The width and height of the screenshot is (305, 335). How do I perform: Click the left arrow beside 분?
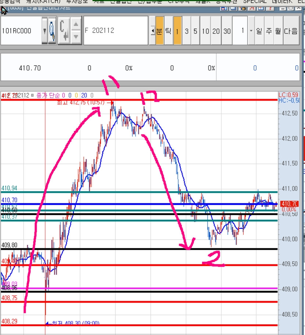(152, 30)
